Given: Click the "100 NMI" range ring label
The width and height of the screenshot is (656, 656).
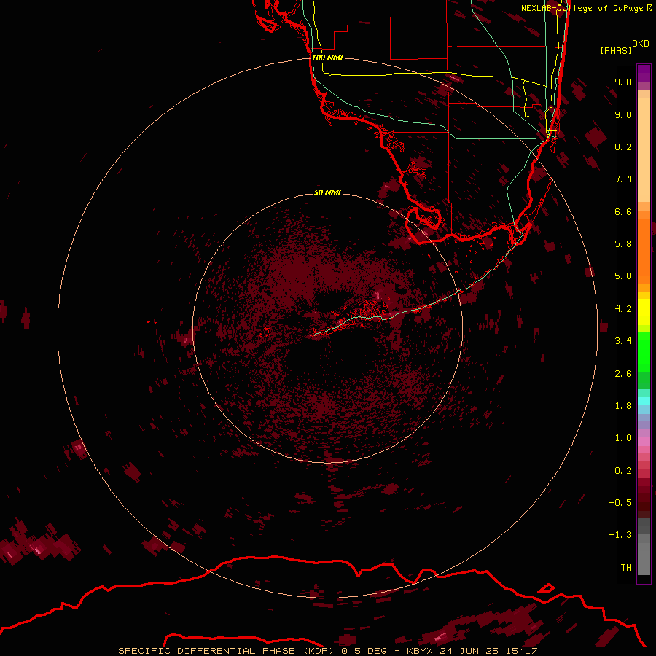Looking at the screenshot, I should (327, 58).
